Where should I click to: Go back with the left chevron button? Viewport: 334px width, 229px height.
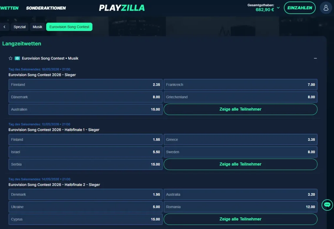pos(5,27)
